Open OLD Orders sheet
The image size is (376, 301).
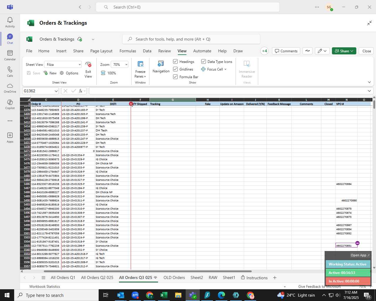[174, 278]
